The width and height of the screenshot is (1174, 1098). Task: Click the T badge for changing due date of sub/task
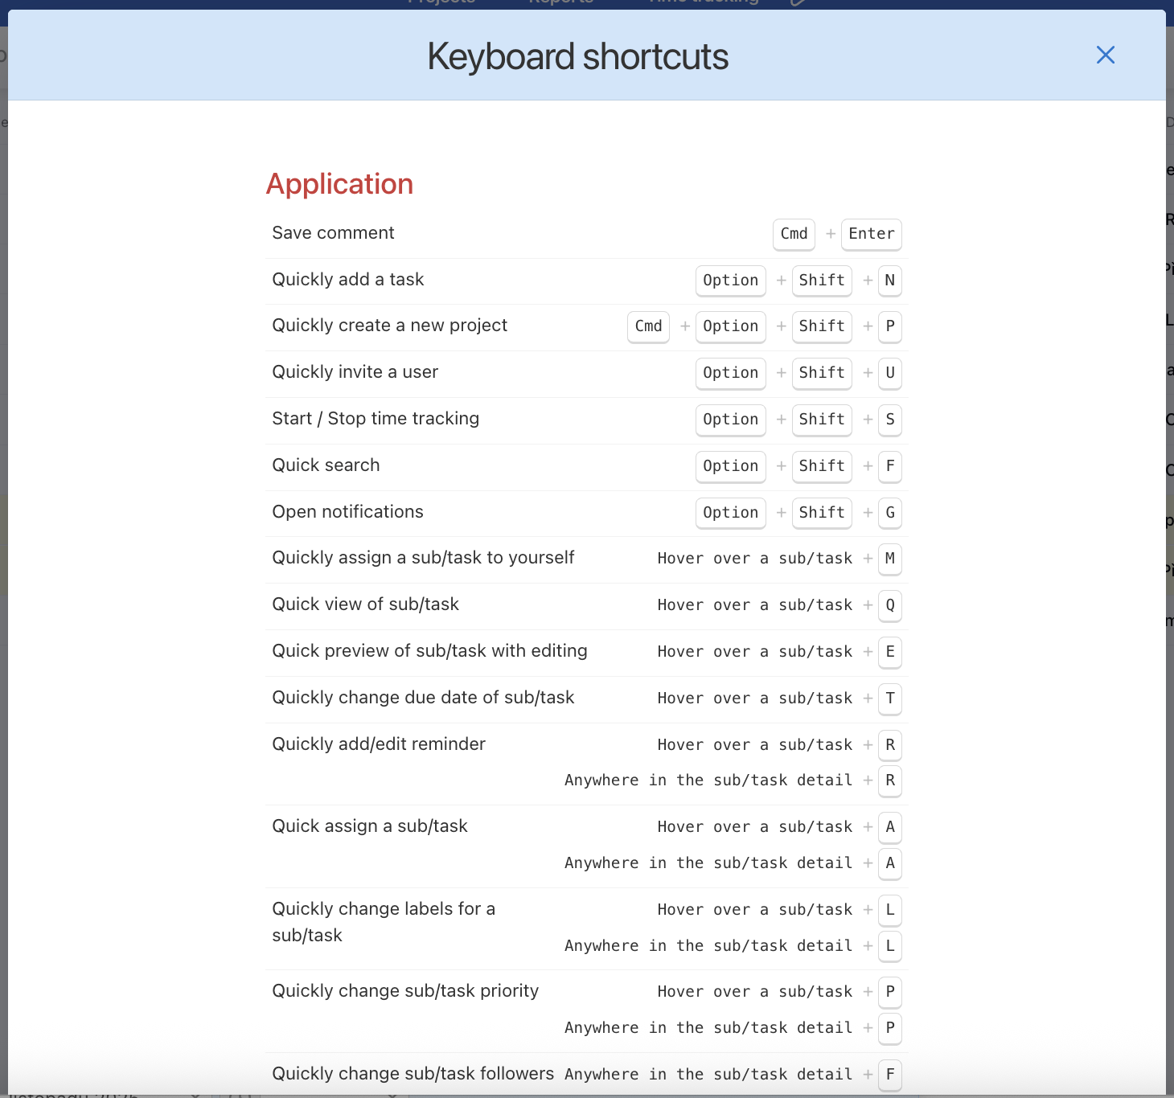click(x=889, y=699)
